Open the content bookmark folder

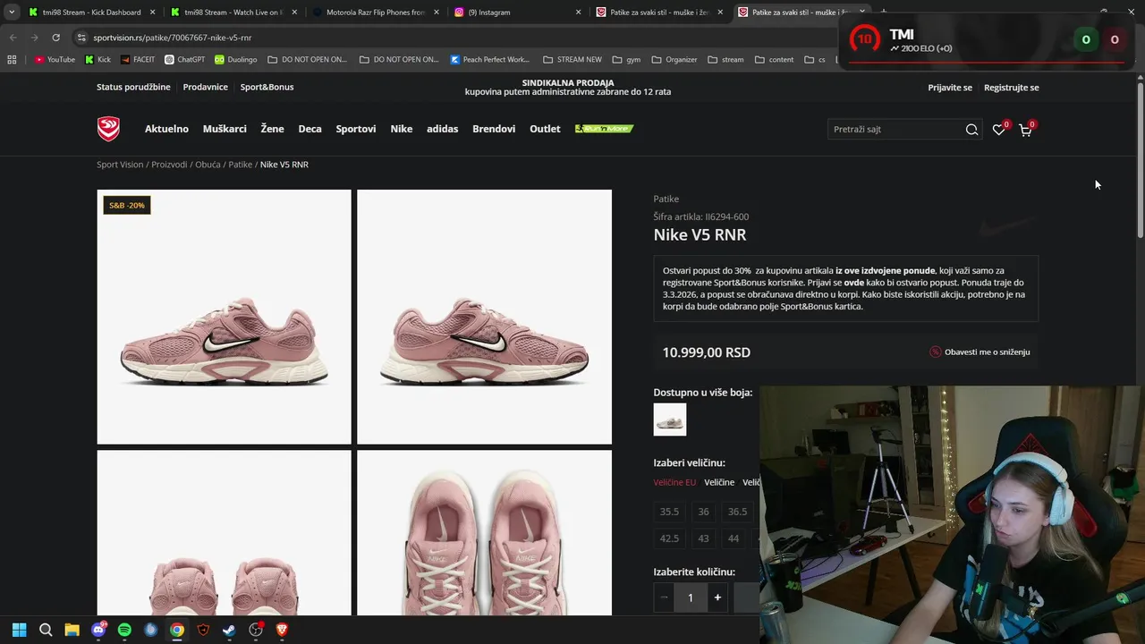[775, 60]
